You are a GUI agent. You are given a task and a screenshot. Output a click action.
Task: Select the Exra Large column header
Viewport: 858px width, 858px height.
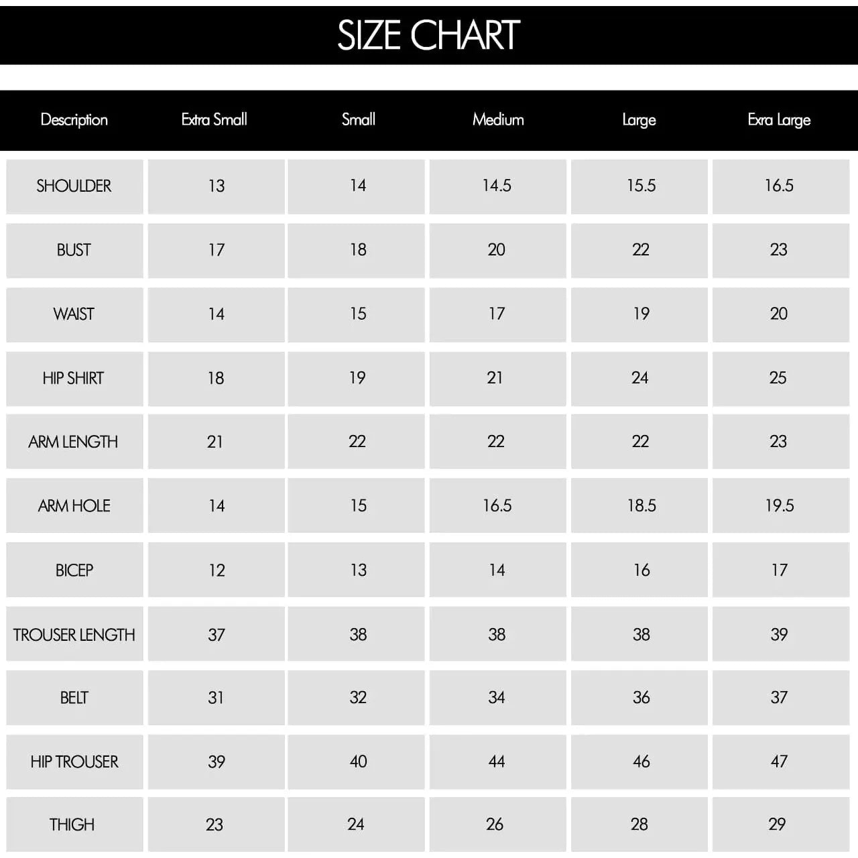point(779,120)
